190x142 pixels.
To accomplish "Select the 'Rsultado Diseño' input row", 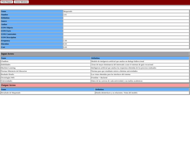I will (95, 74).
